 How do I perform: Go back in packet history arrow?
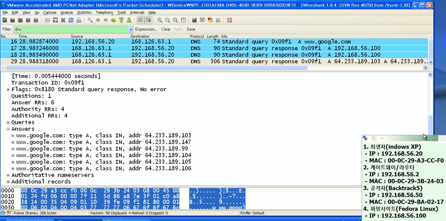point(98,20)
